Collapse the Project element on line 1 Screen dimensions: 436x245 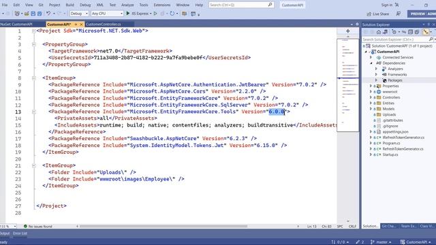33,31
